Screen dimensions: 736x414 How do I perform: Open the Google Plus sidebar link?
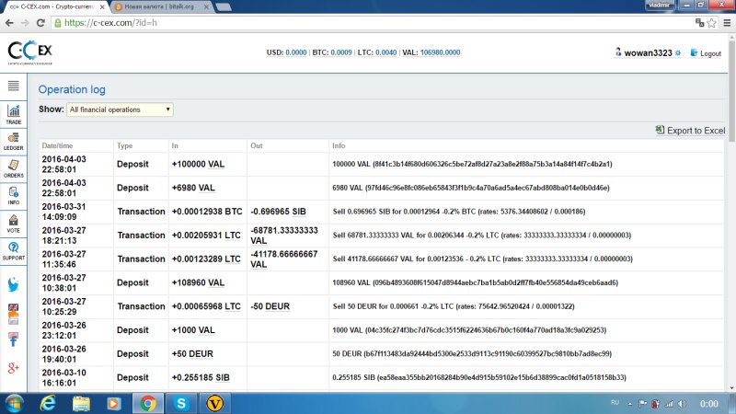(14, 368)
